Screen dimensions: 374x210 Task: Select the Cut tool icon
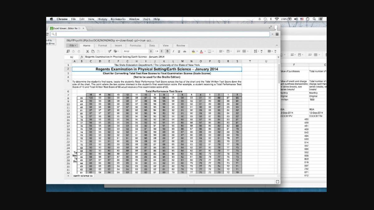(87, 51)
